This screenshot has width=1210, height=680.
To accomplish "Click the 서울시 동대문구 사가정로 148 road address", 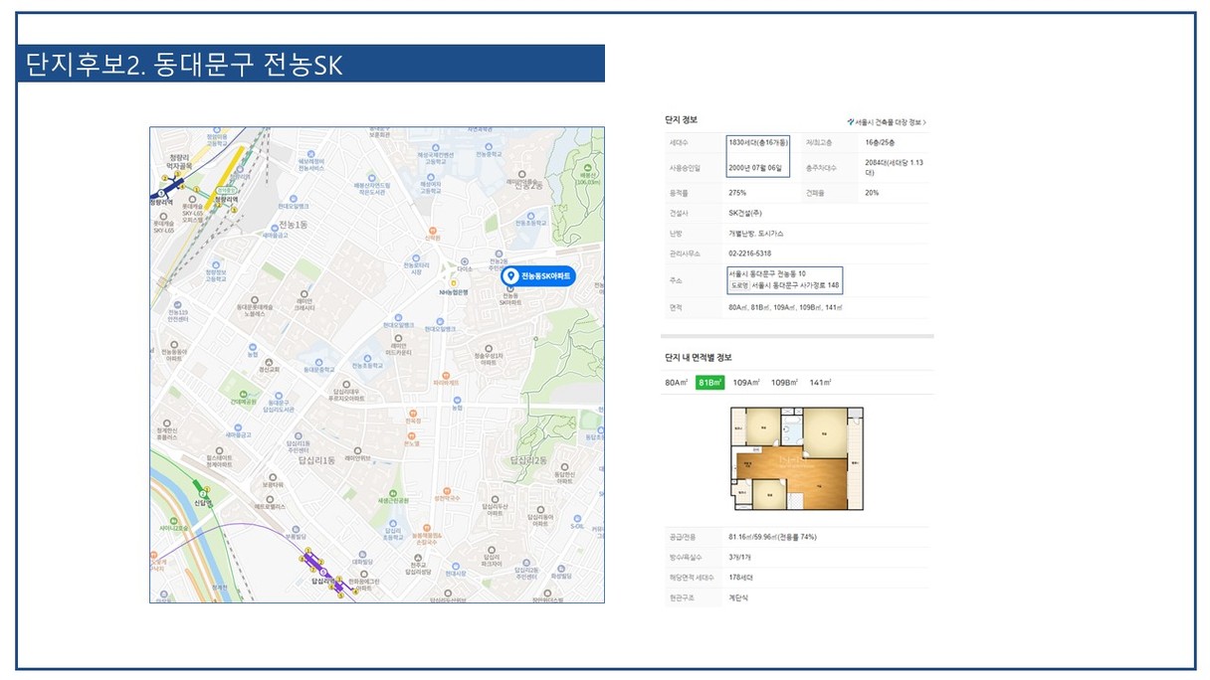I will (x=795, y=285).
